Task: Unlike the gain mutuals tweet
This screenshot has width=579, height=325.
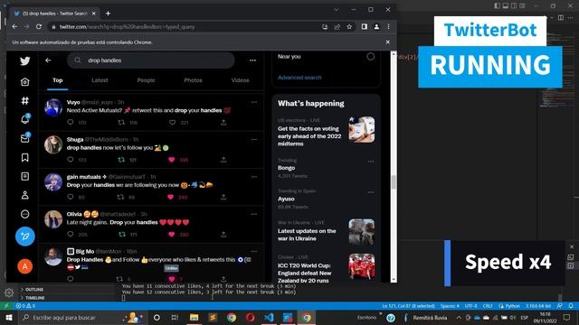Action: (x=170, y=197)
